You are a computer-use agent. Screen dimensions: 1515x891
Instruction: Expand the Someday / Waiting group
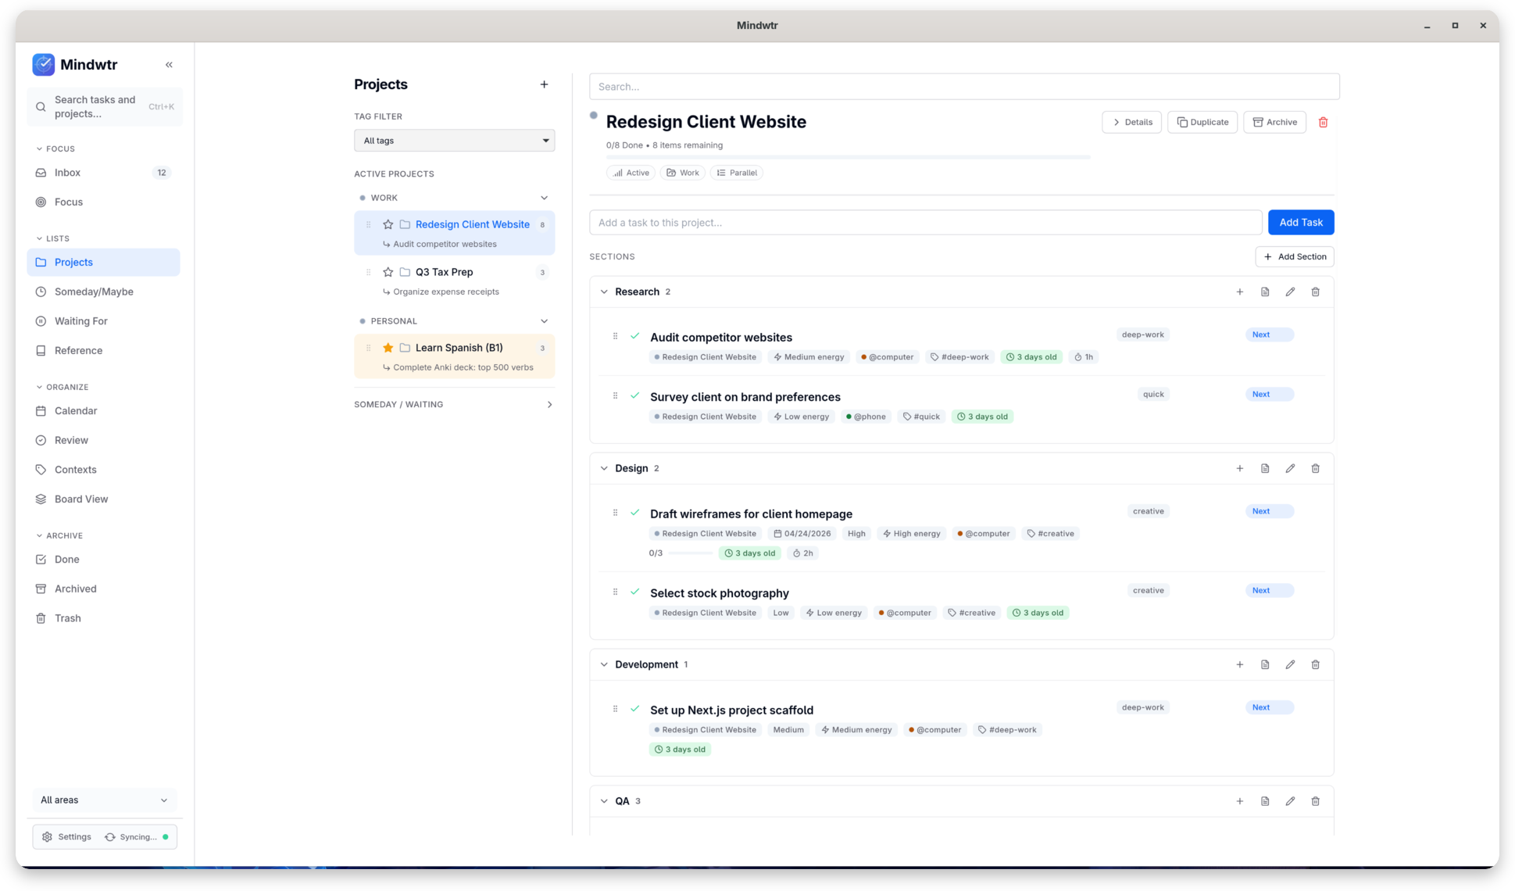point(549,405)
